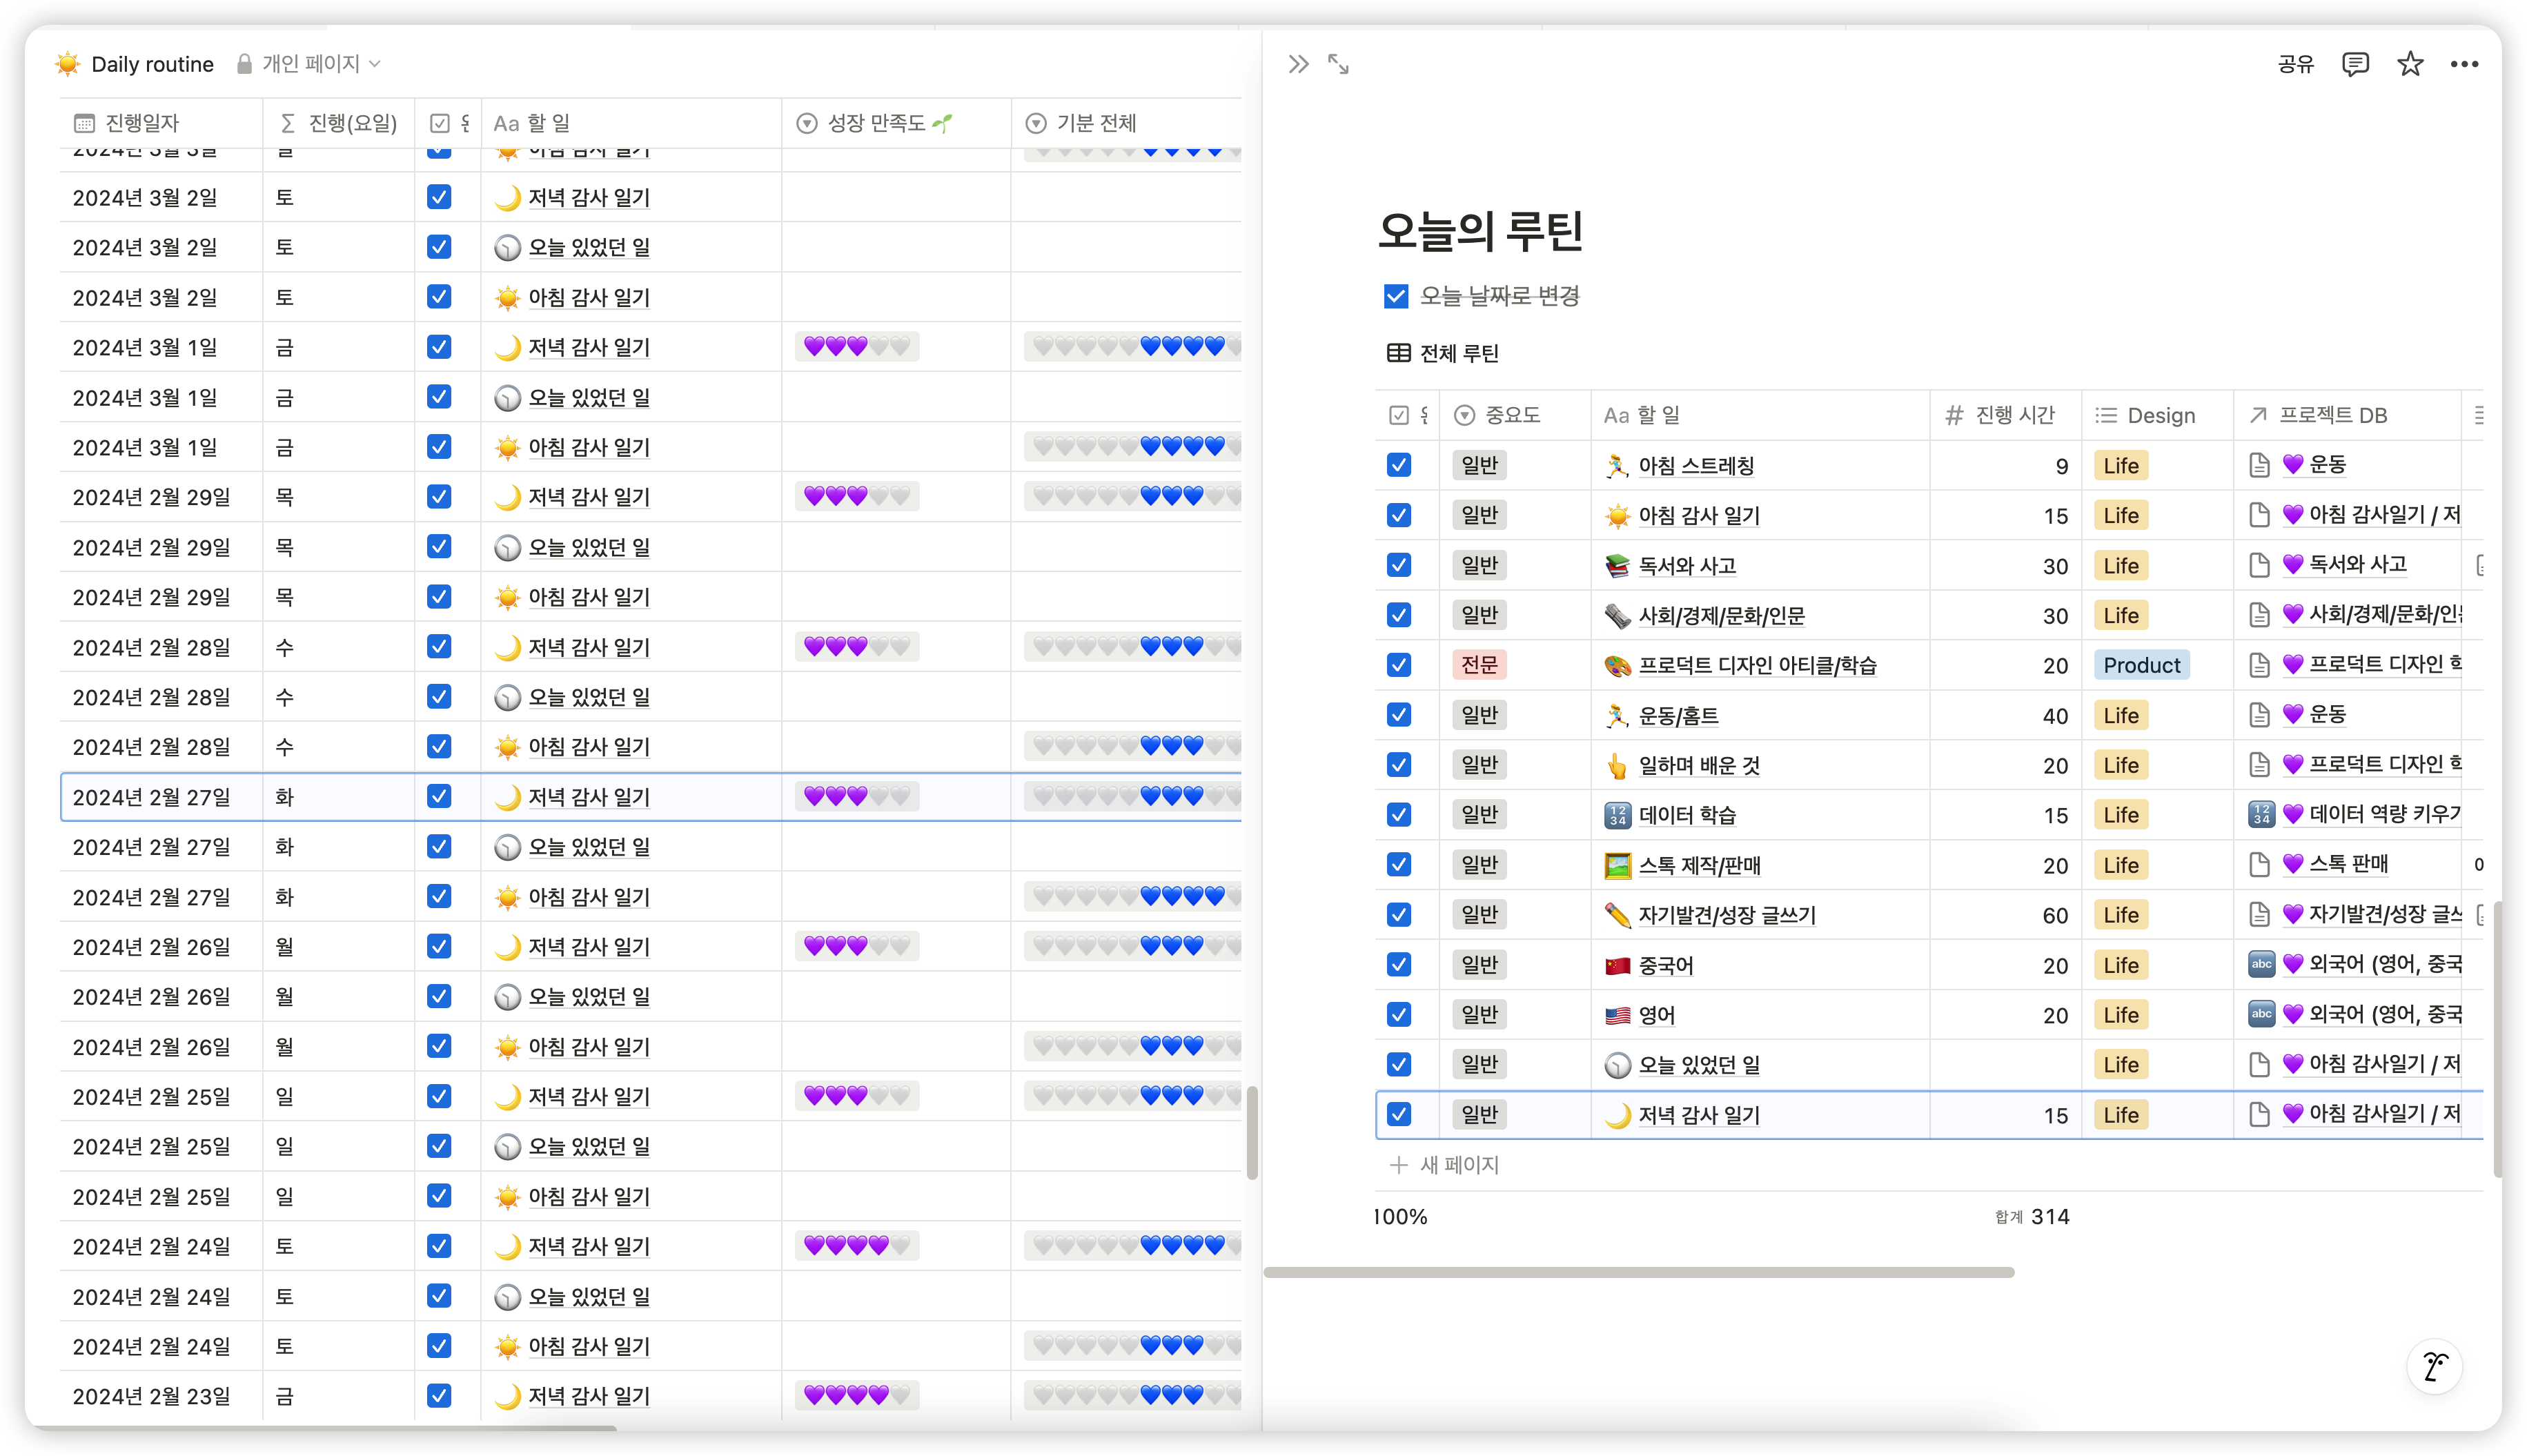This screenshot has height=1456, width=2527.
Task: Open 중요도 select for 프로덕트 디자인 row
Action: (1479, 665)
